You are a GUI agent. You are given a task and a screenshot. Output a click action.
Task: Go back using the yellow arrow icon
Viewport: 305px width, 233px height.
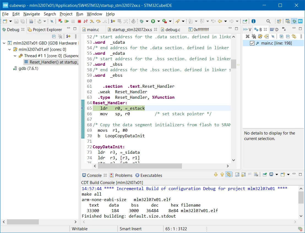coord(220,21)
